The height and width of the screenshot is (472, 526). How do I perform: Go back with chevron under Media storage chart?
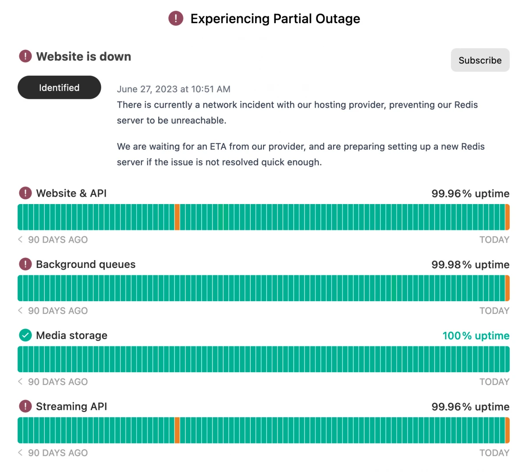[x=20, y=381]
